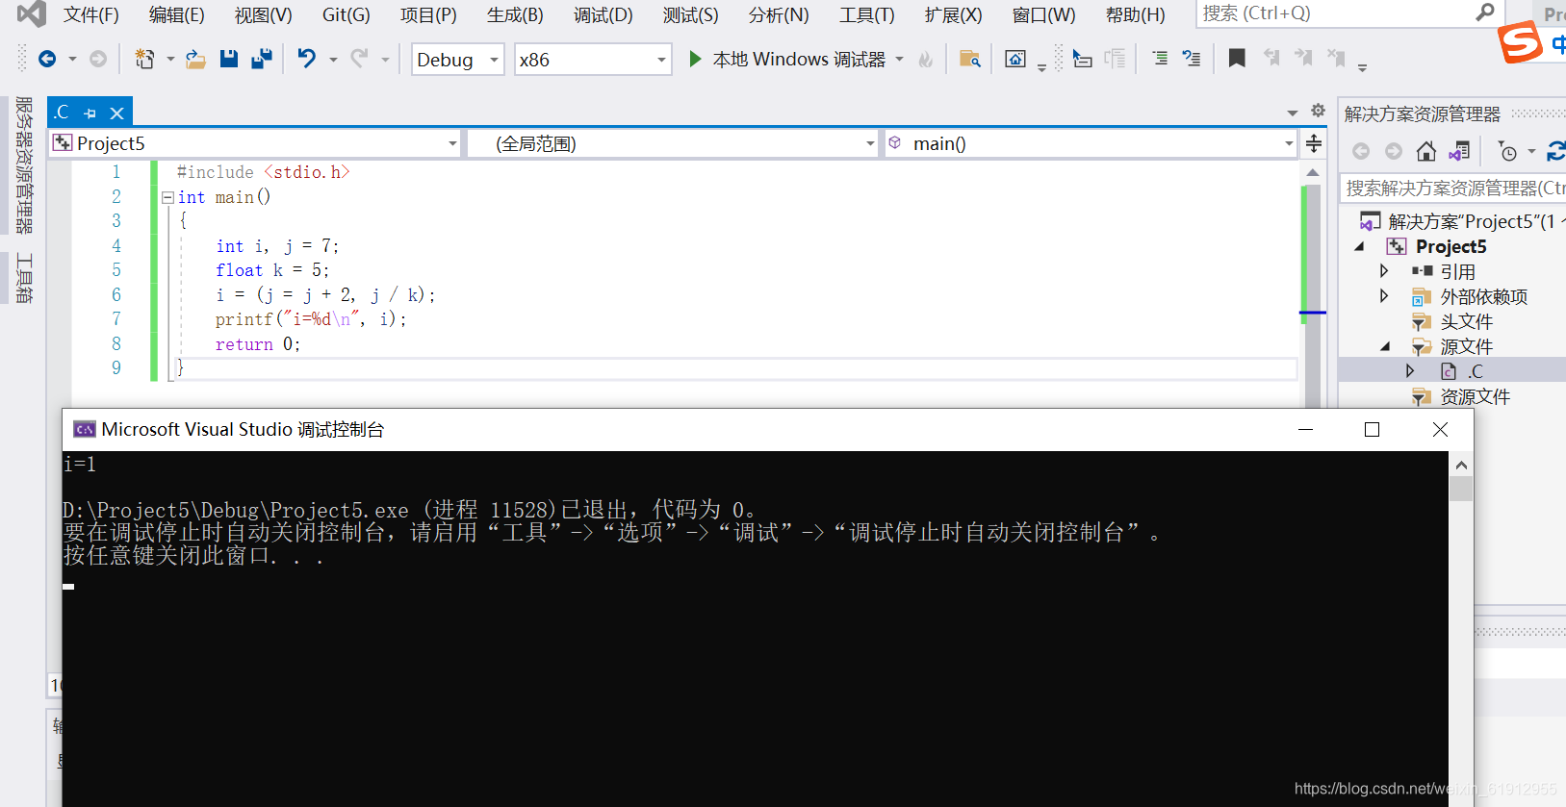Open the 工具(T) menu
Viewport: 1566px width, 807px height.
(x=867, y=14)
